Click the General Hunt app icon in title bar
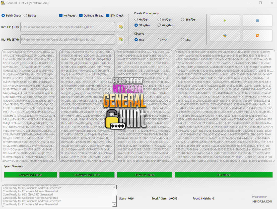Image resolution: width=277 pixels, height=209 pixels. (3, 3)
